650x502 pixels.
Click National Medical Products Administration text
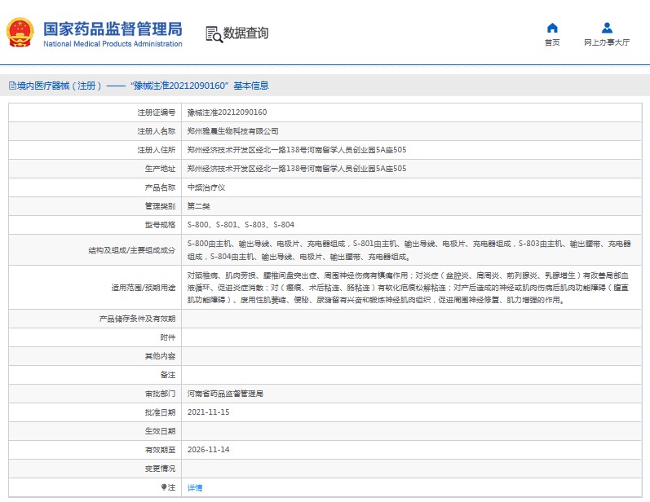[x=113, y=44]
